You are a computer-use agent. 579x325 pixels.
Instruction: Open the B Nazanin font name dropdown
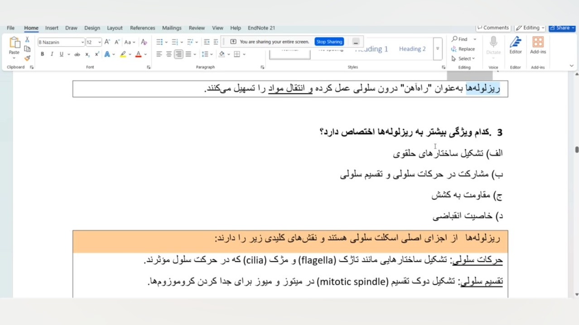pos(82,42)
